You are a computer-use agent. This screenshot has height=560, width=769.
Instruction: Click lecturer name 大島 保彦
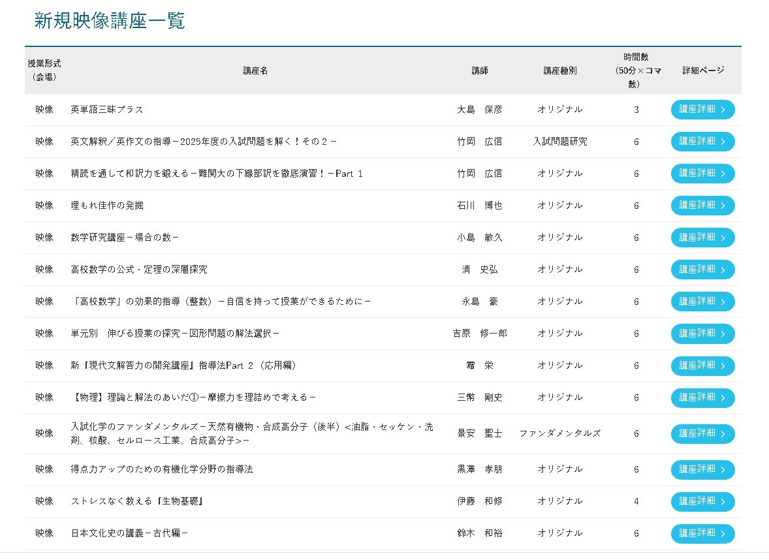coord(480,110)
